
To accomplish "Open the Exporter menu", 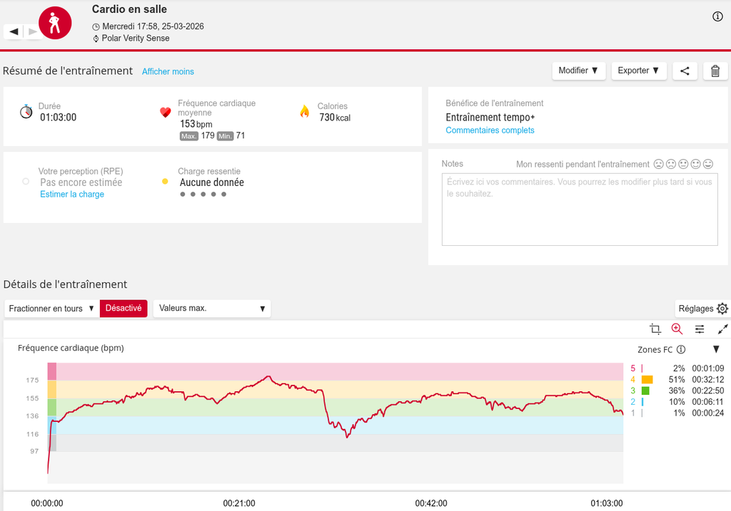I will pyautogui.click(x=638, y=71).
